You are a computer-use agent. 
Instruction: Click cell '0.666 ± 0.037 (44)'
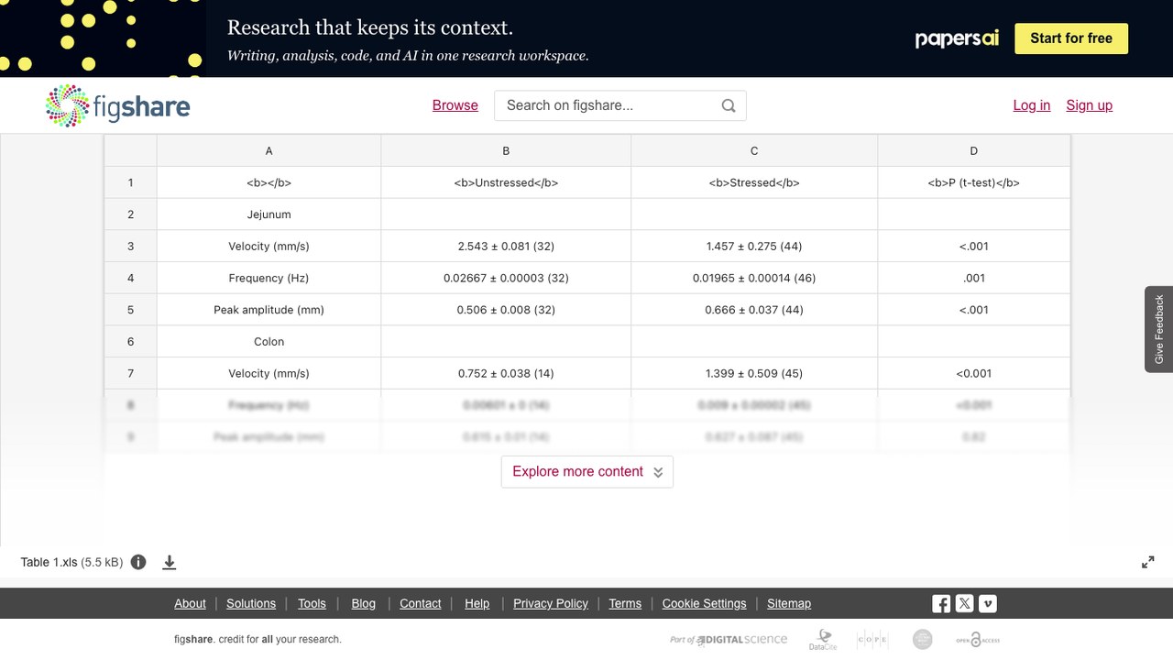coord(754,310)
